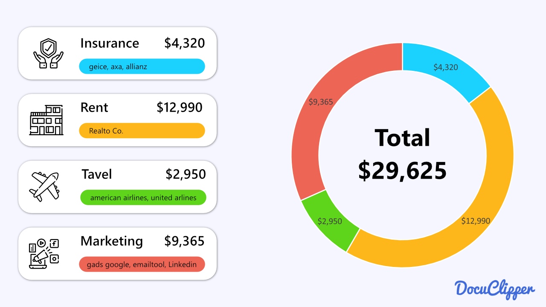Select the red gads google, emailtool tag
Viewport: 546px width, 307px height.
[x=142, y=264]
